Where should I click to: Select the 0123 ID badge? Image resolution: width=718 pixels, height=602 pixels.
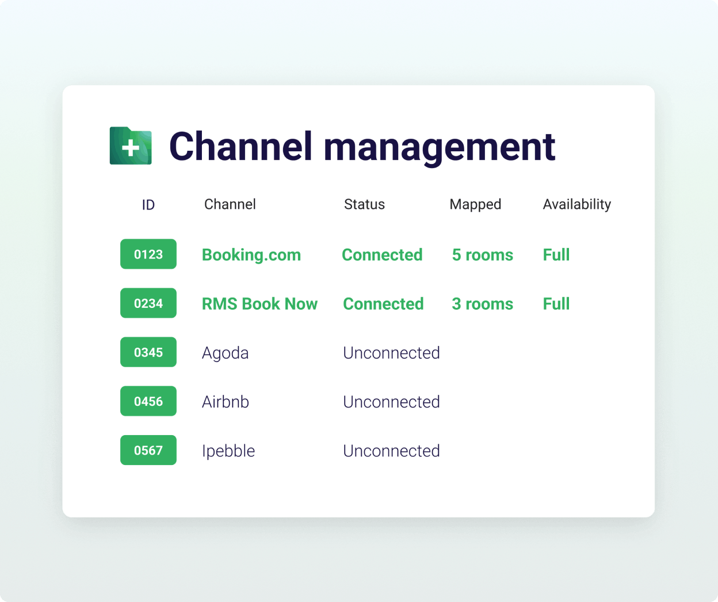coord(148,254)
